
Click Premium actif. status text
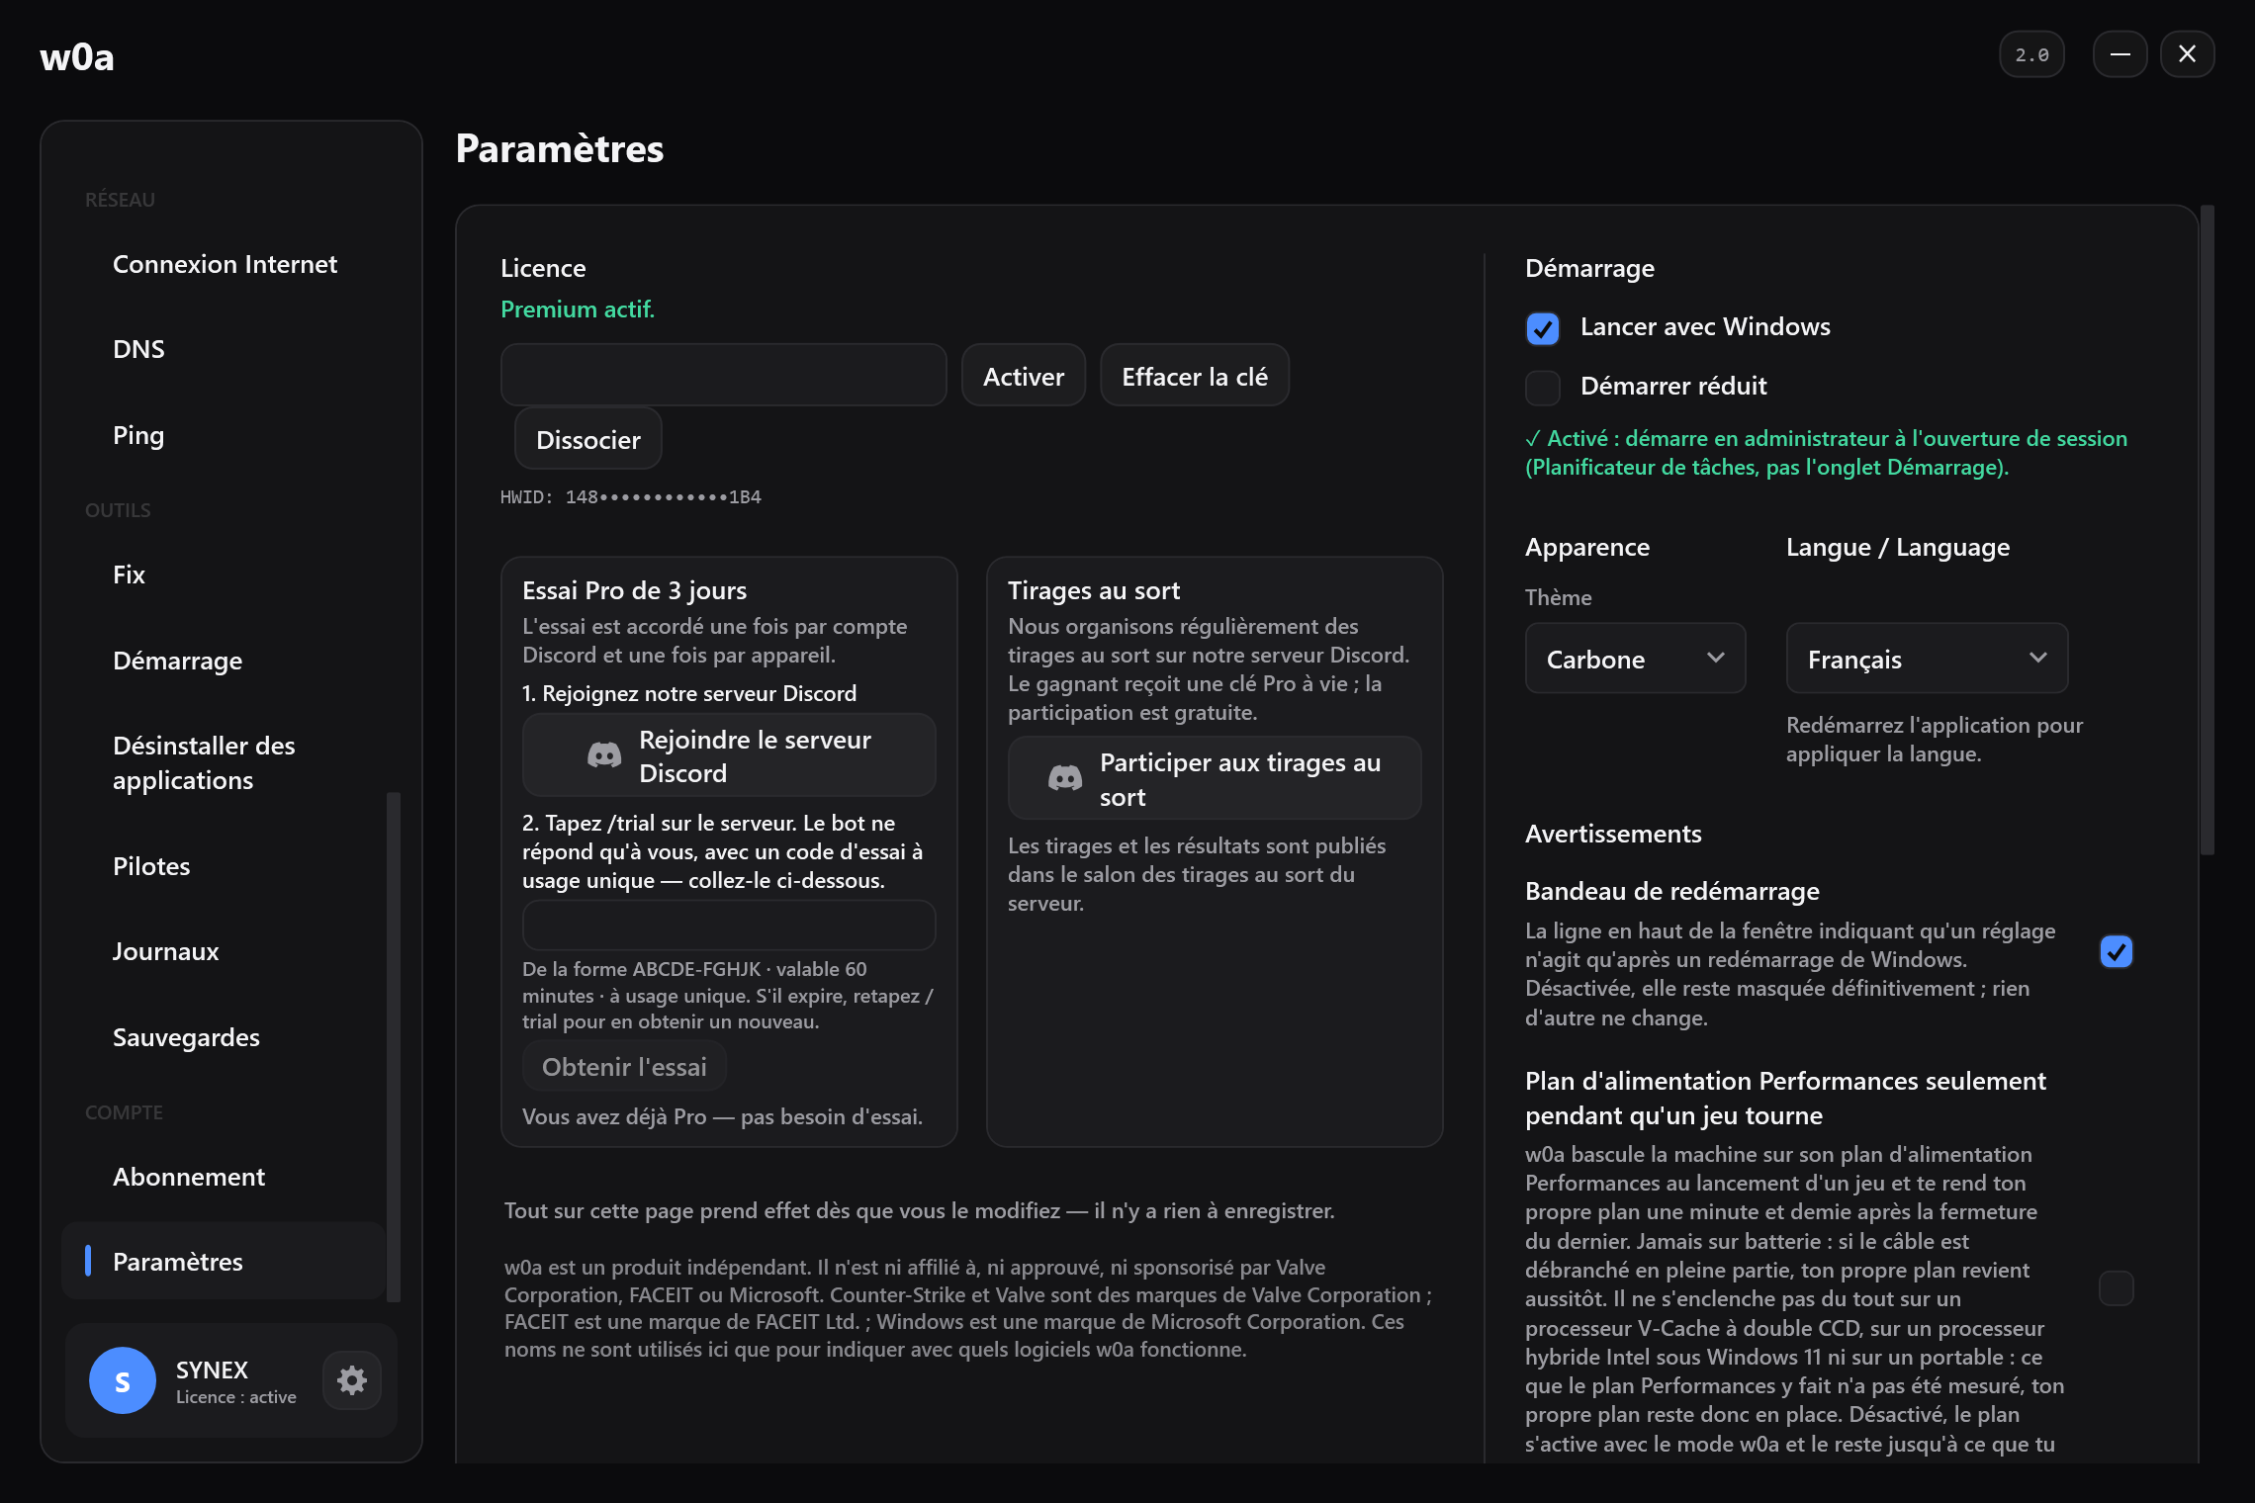coord(578,309)
